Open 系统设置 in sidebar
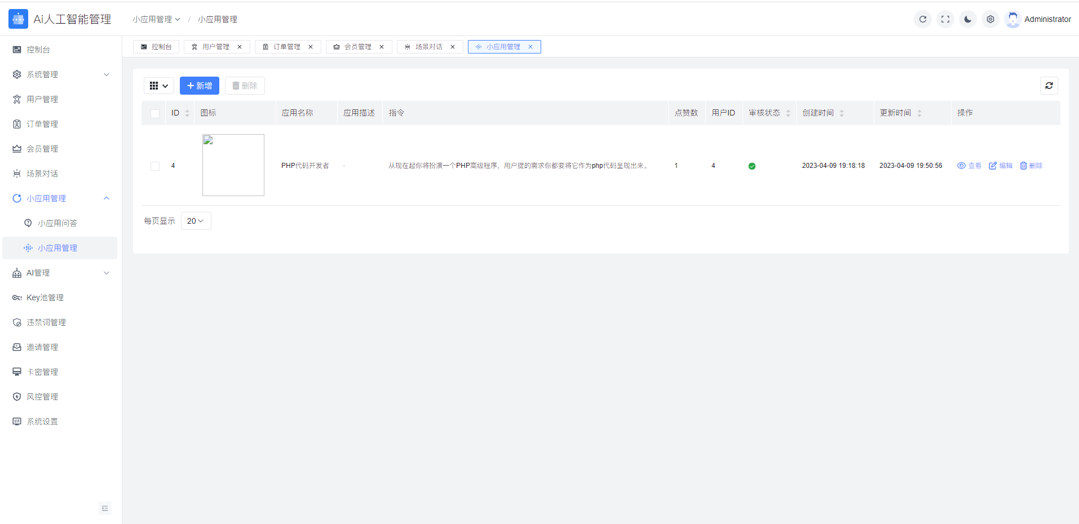The height and width of the screenshot is (524, 1079). (x=61, y=421)
